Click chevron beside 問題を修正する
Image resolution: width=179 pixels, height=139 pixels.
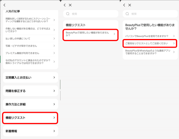[x=54, y=91]
